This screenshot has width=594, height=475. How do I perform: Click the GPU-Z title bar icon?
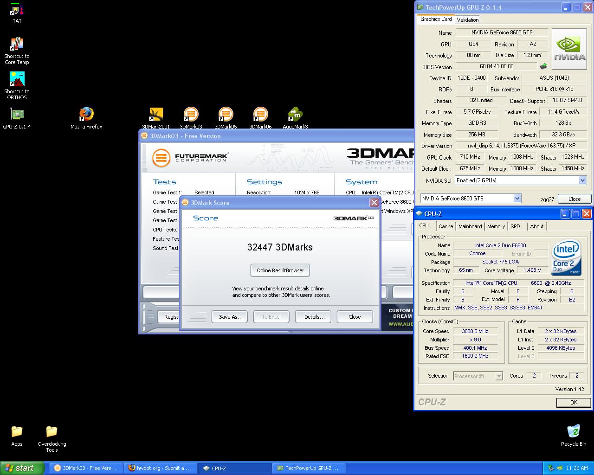[420, 7]
